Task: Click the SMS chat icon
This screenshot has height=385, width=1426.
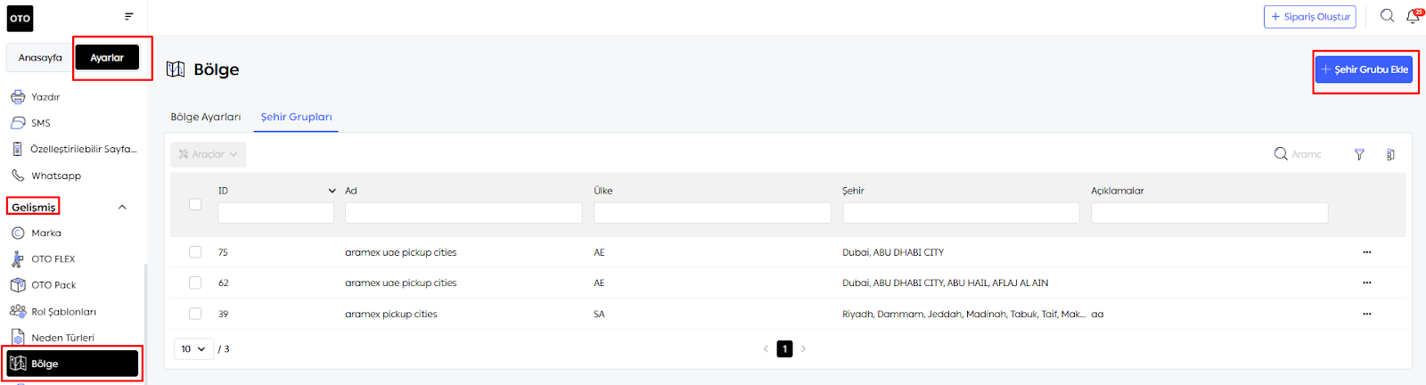Action: [x=18, y=123]
